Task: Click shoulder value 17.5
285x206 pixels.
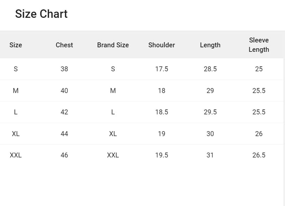Action: click(x=161, y=69)
